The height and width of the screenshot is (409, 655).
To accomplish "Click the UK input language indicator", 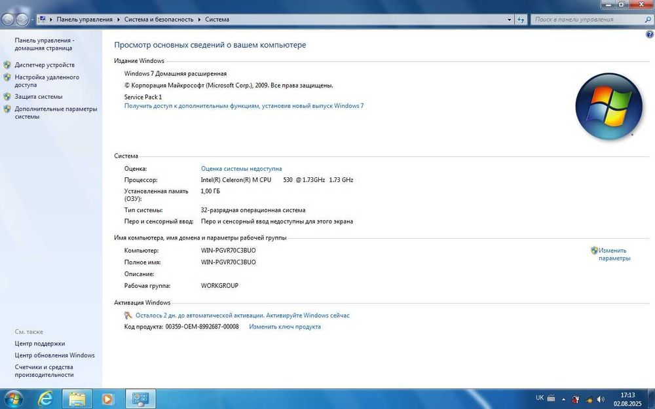I will (x=540, y=398).
